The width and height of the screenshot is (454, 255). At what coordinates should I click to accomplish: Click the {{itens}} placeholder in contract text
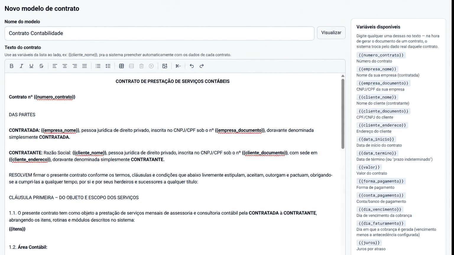17,229
